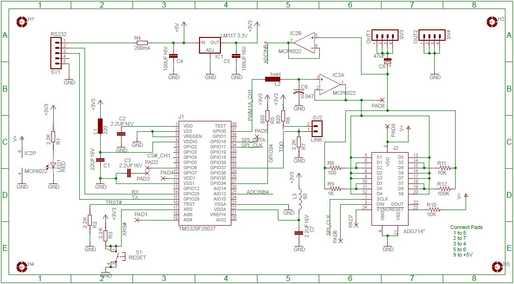Select capacitor C2 symbol

click(121, 134)
